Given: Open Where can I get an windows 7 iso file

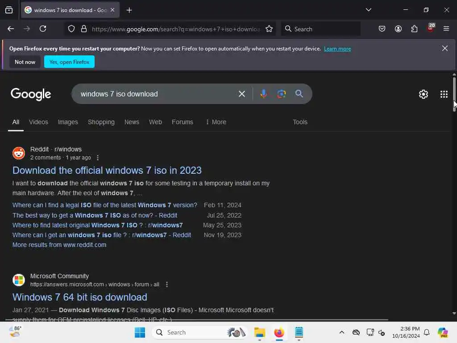Looking at the screenshot, I should click(x=101, y=235).
